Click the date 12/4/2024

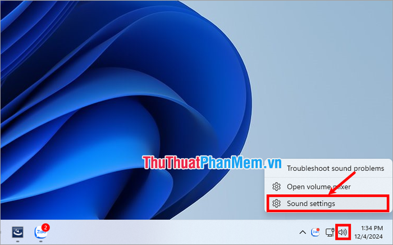(x=368, y=236)
